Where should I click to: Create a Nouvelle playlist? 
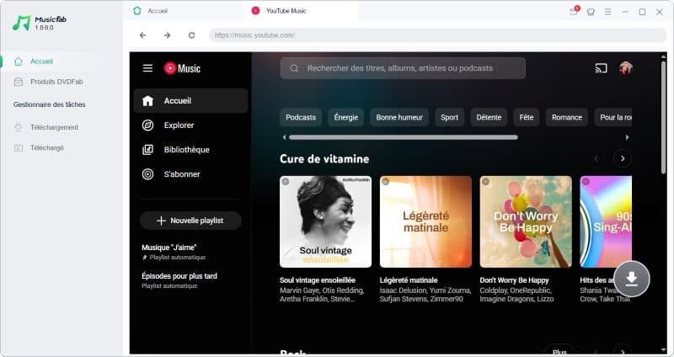coord(190,221)
